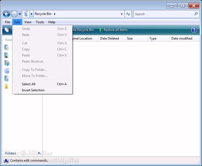
Task: Expand the arrow after Recycle Bin breadcrumb
Action: coord(55,14)
